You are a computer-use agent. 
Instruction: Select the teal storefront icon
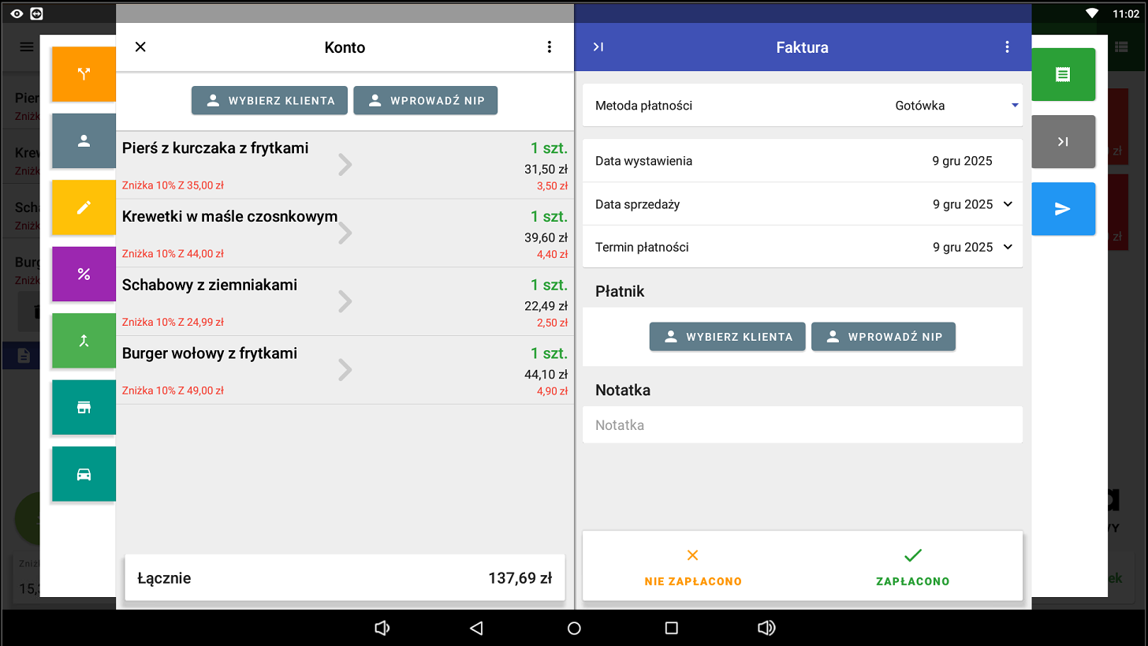coord(84,407)
